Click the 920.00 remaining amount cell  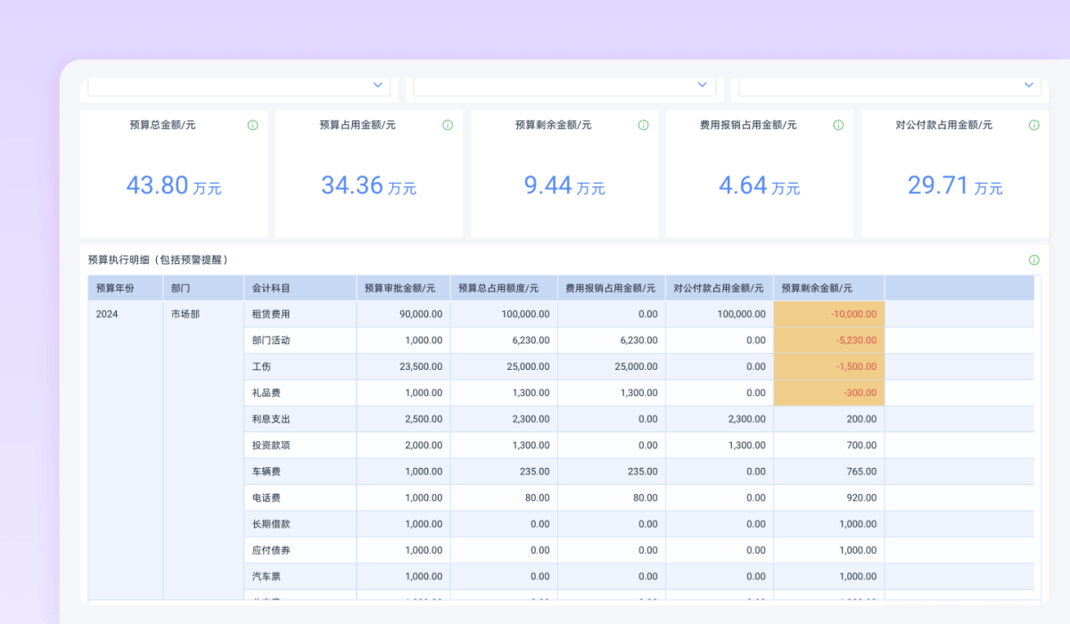pyautogui.click(x=829, y=497)
